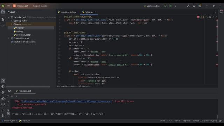This screenshot has height=126, width=224.
Task: Open the Version control dropdown
Action: pyautogui.click(x=41, y=6)
